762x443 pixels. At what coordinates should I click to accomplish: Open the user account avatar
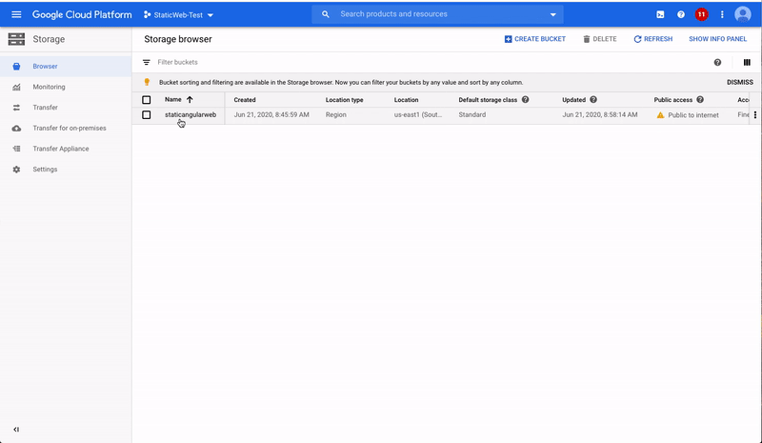[x=743, y=14]
